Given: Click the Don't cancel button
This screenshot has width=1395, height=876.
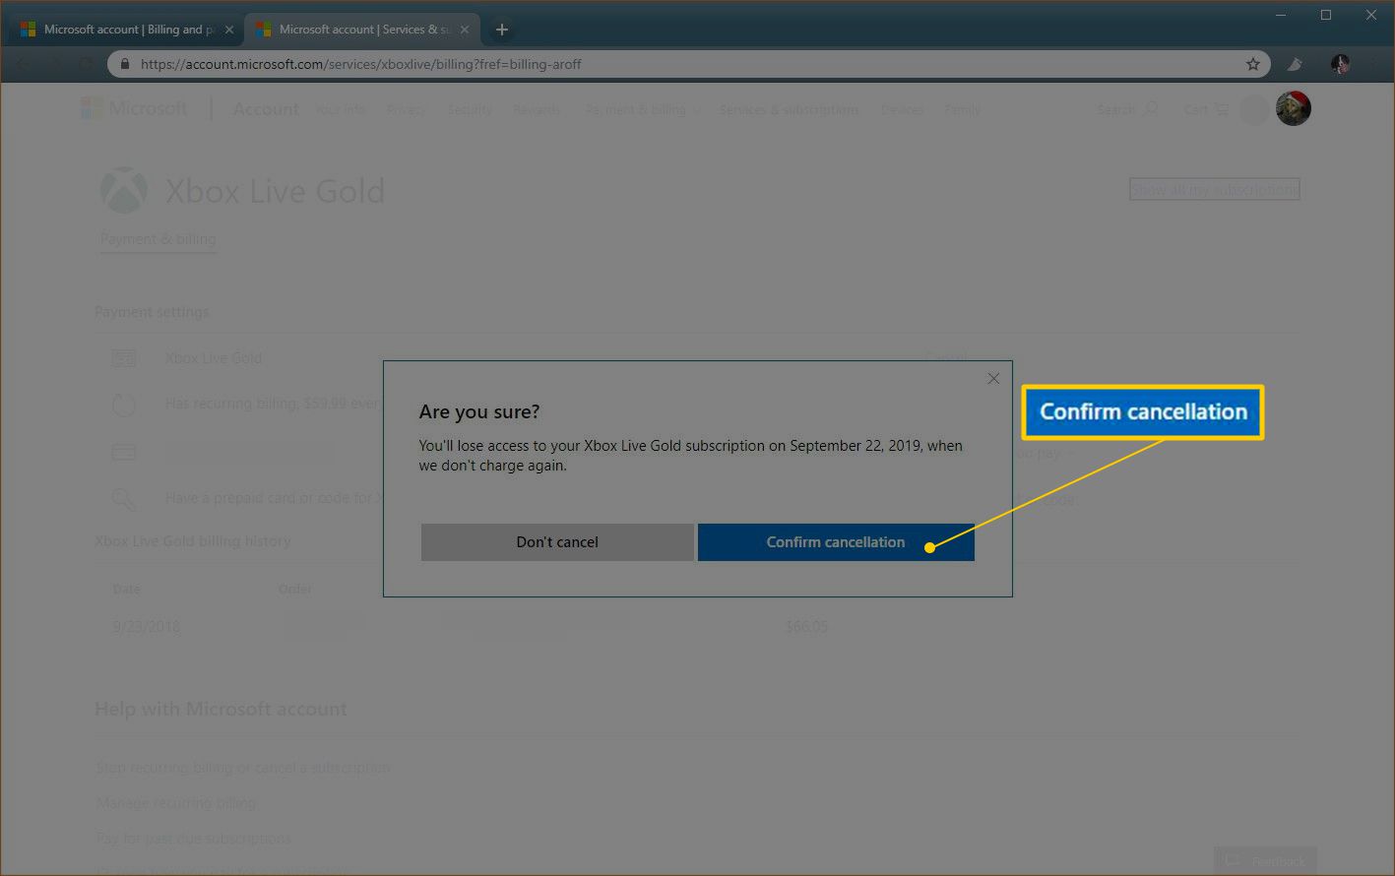Looking at the screenshot, I should [557, 542].
